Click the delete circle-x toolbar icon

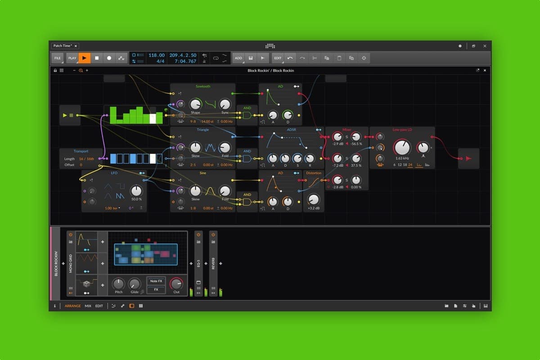pyautogui.click(x=364, y=58)
